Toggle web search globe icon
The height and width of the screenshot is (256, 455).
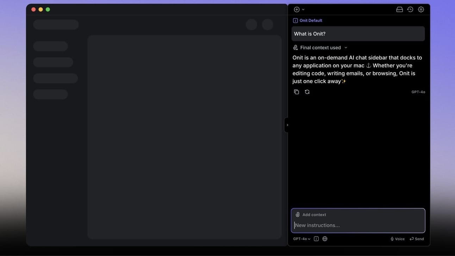[325, 239]
